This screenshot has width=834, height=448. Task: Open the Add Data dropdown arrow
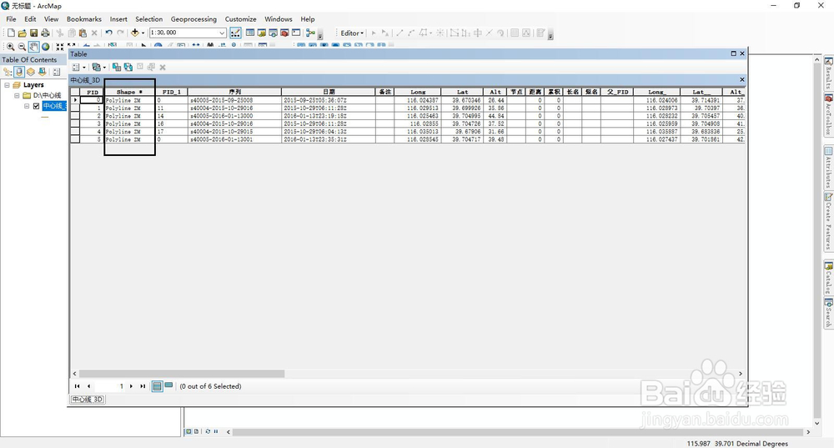(x=143, y=33)
